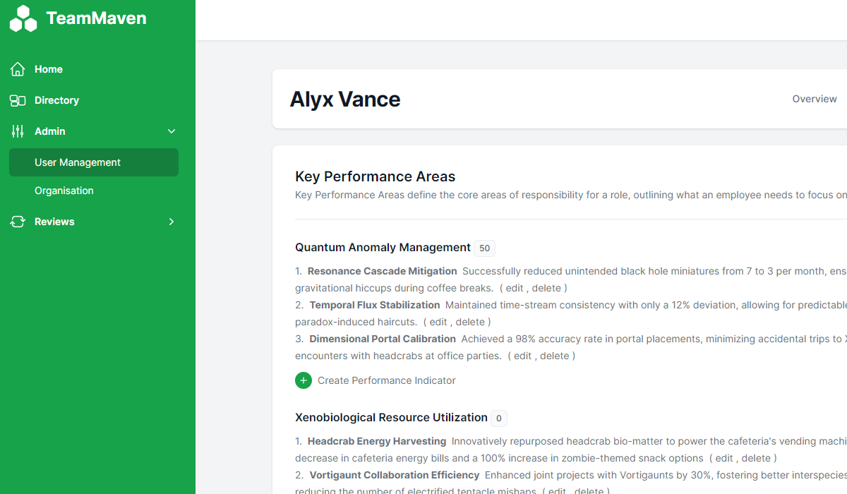Click the TeamMaven hexagon logo icon
This screenshot has width=847, height=494.
pyautogui.click(x=23, y=18)
